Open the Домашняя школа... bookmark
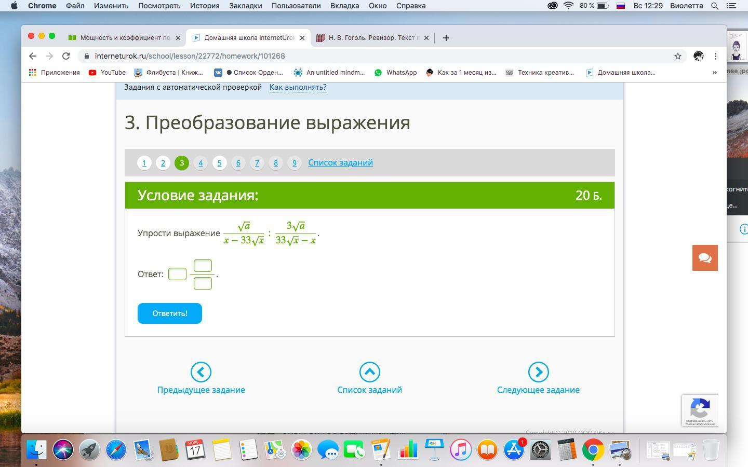The width and height of the screenshot is (748, 467). [620, 73]
